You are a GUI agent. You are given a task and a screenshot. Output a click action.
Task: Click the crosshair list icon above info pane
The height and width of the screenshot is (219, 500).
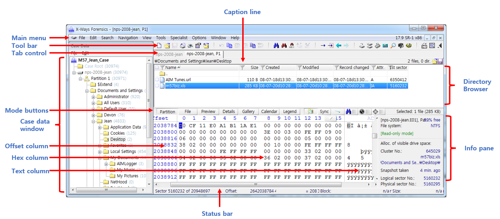[x=378, y=111]
